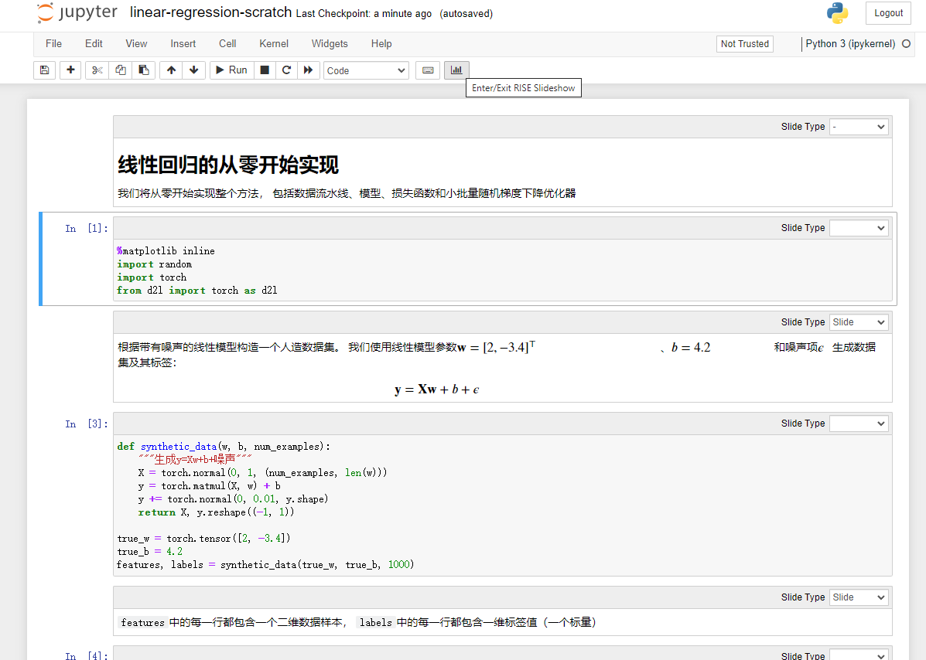Save and checkpoint the notebook
The height and width of the screenshot is (660, 926).
pos(44,70)
